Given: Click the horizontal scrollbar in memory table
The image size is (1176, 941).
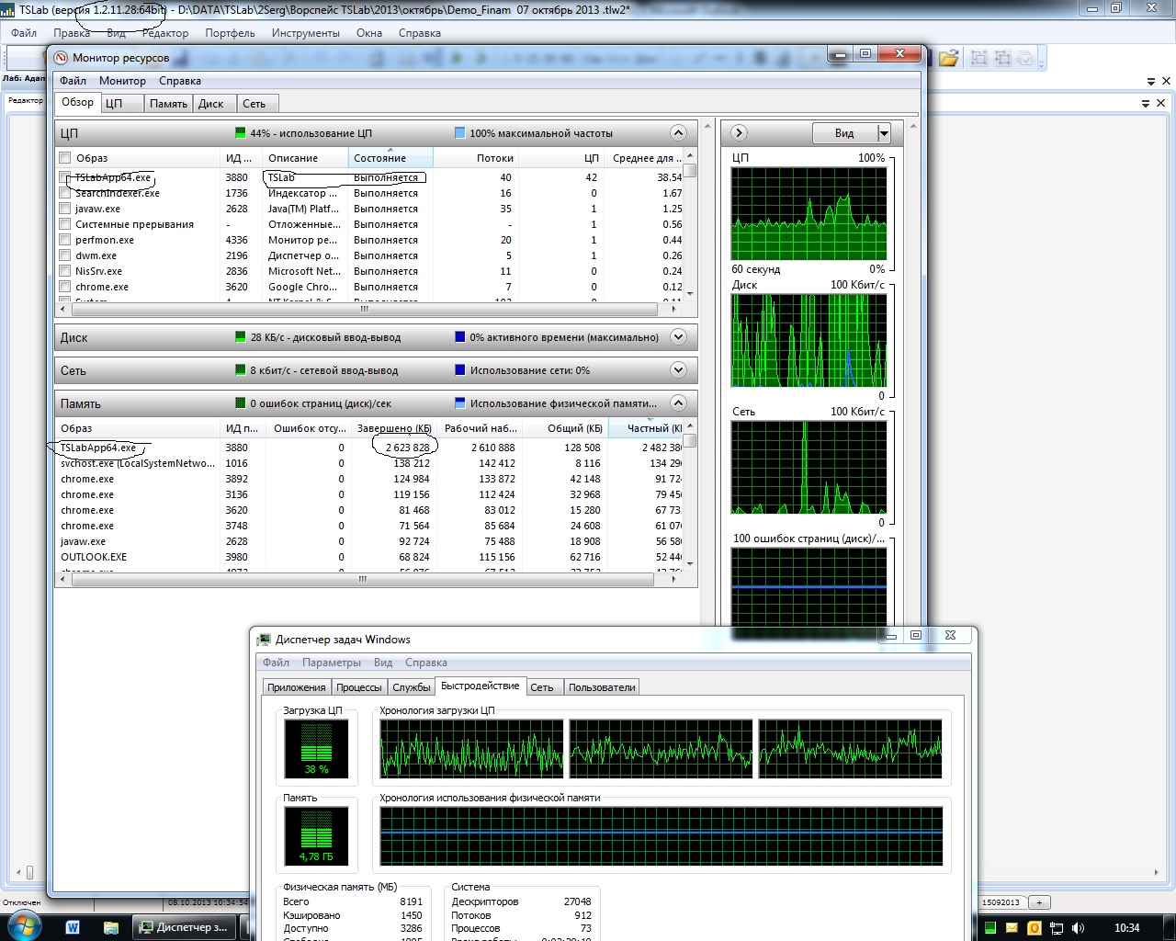Looking at the screenshot, I should tap(362, 579).
